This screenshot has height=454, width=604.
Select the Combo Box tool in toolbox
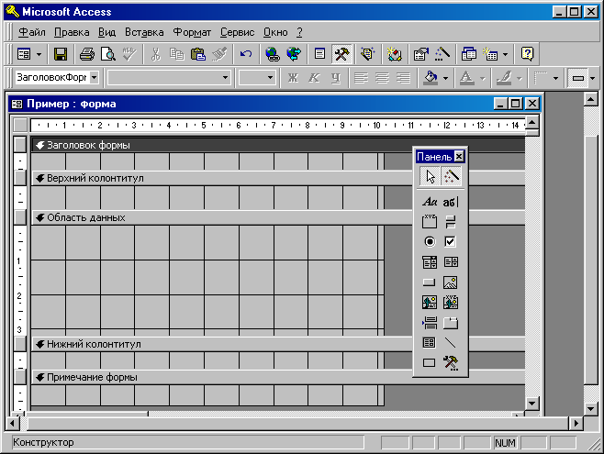(x=430, y=262)
